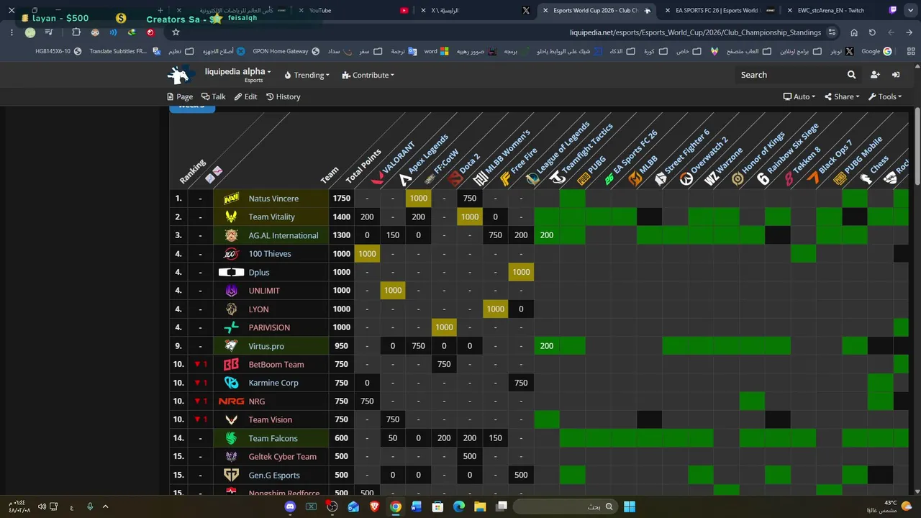
Task: Click the Windows taskbar search box
Action: pyautogui.click(x=565, y=506)
